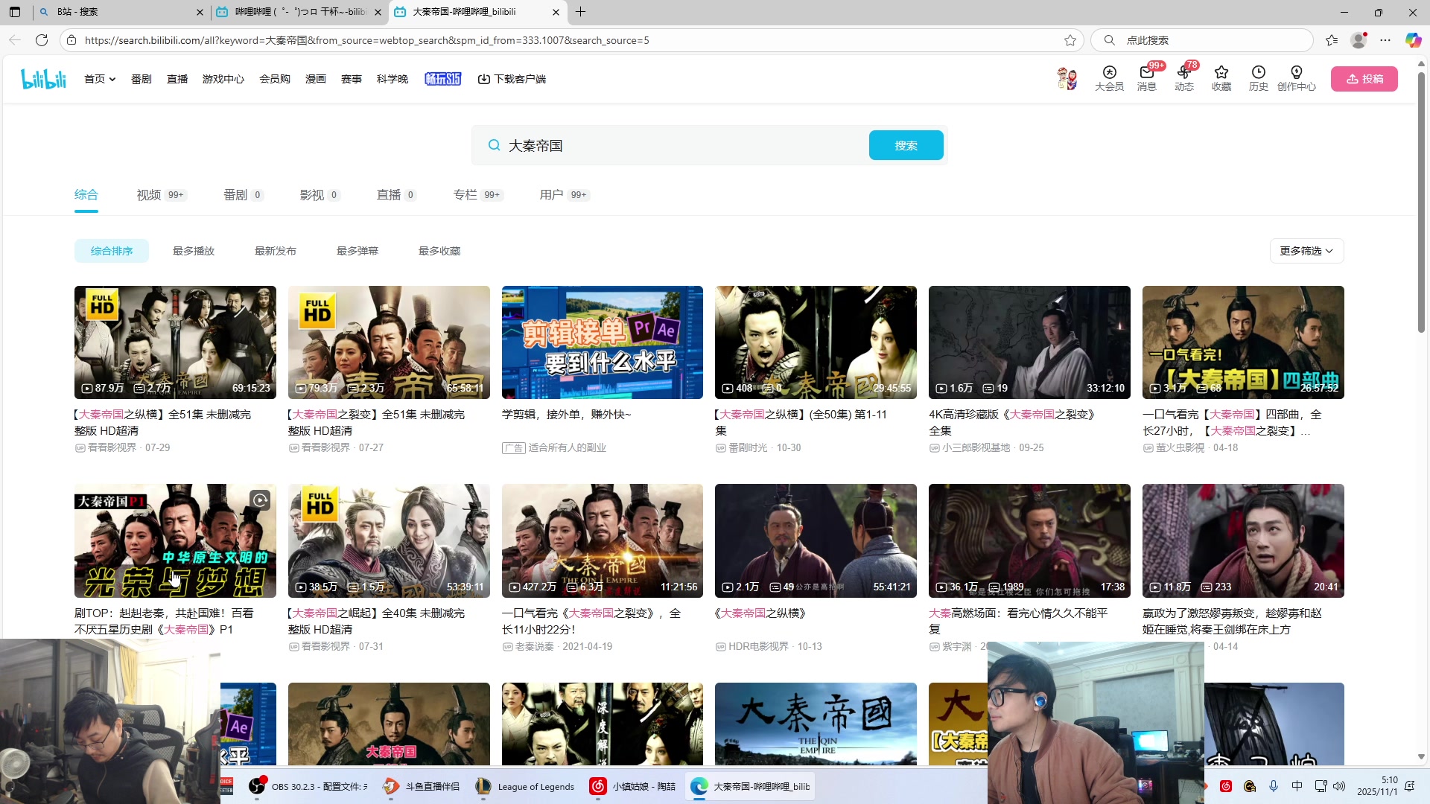Open the 创作中心 creator center icon
Viewport: 1430px width, 804px height.
pyautogui.click(x=1297, y=78)
